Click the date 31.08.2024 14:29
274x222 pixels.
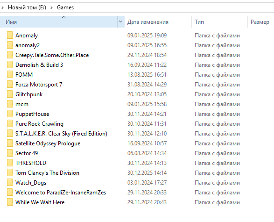point(147,85)
